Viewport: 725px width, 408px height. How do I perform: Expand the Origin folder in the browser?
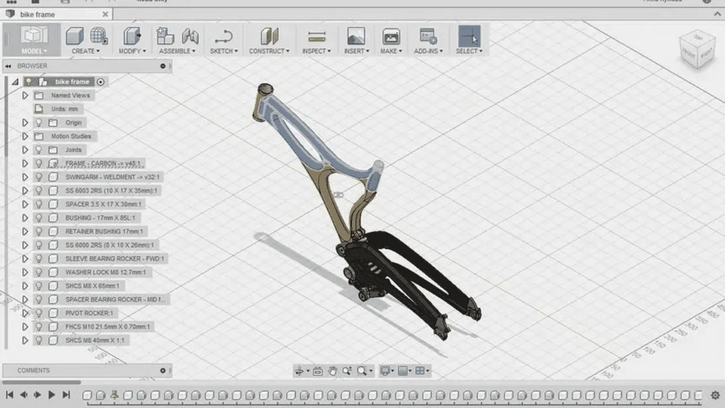25,122
